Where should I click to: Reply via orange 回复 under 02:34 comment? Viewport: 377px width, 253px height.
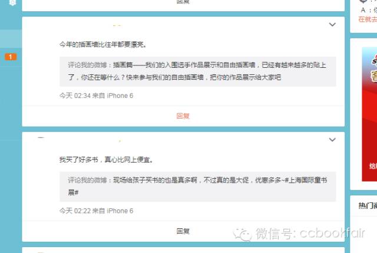tap(183, 116)
